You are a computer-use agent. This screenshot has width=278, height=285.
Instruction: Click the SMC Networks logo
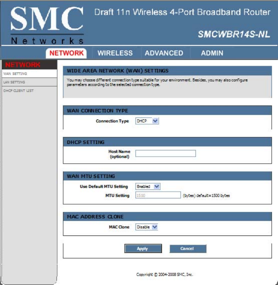(47, 25)
